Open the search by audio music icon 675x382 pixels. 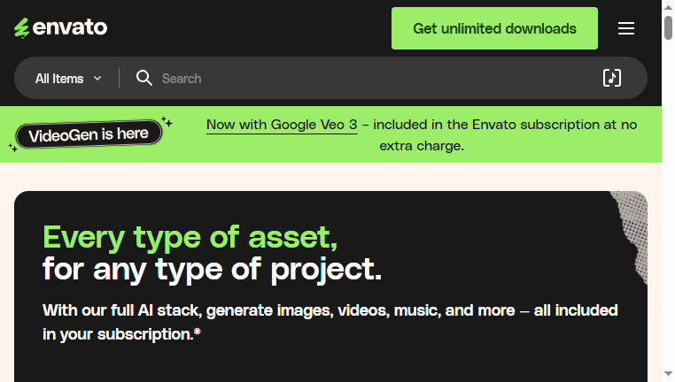tap(612, 78)
